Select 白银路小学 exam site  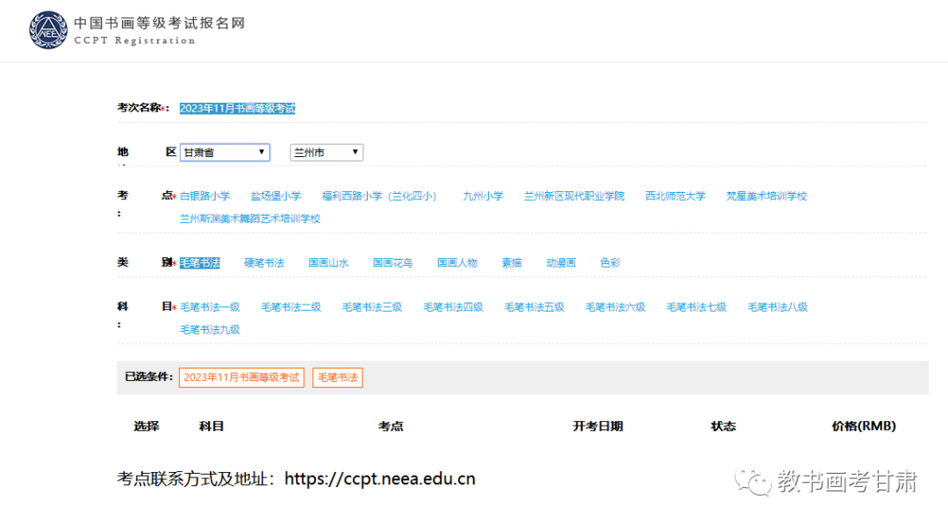pyautogui.click(x=205, y=197)
